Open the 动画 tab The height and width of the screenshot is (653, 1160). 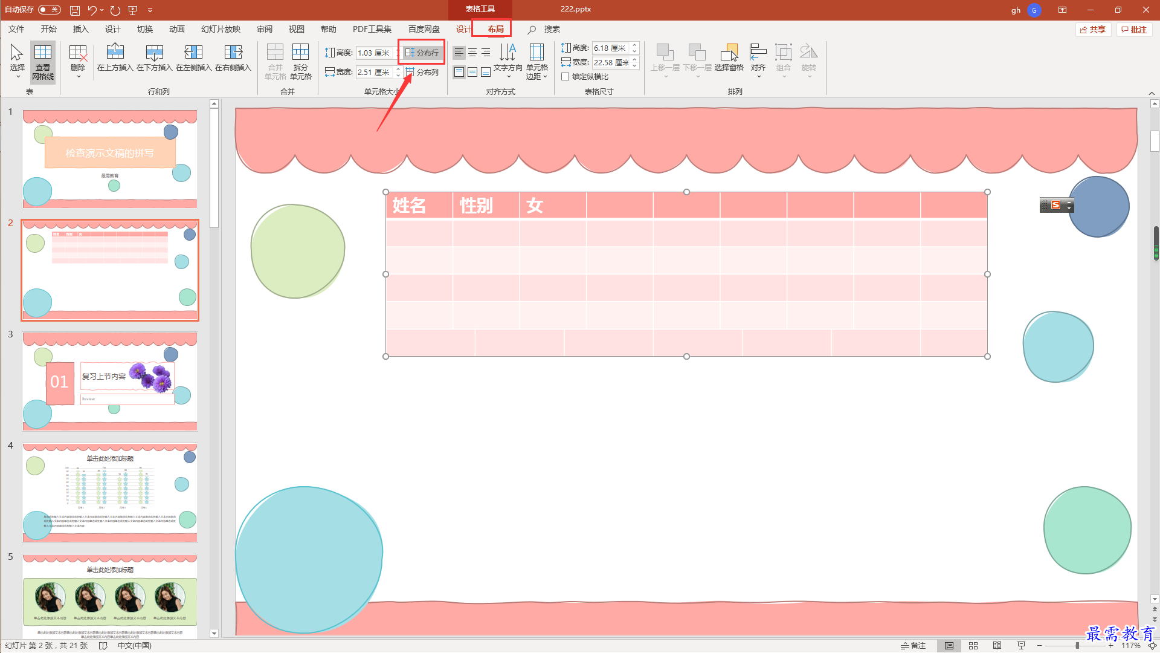click(177, 29)
